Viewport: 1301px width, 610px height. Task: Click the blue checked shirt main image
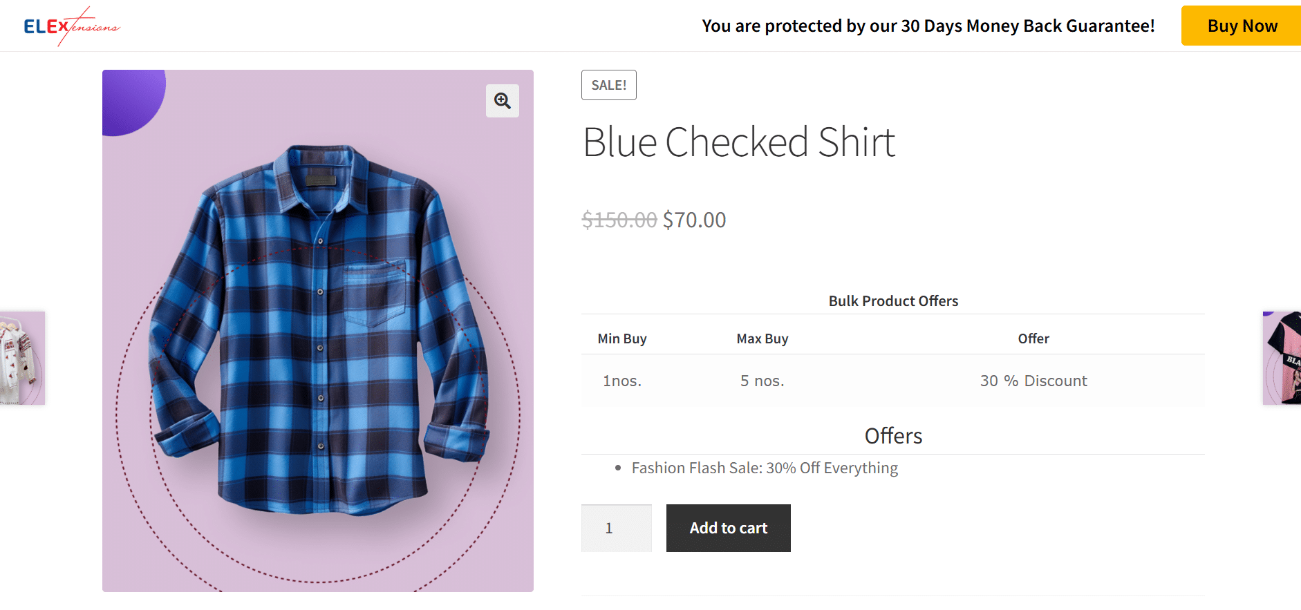(318, 330)
